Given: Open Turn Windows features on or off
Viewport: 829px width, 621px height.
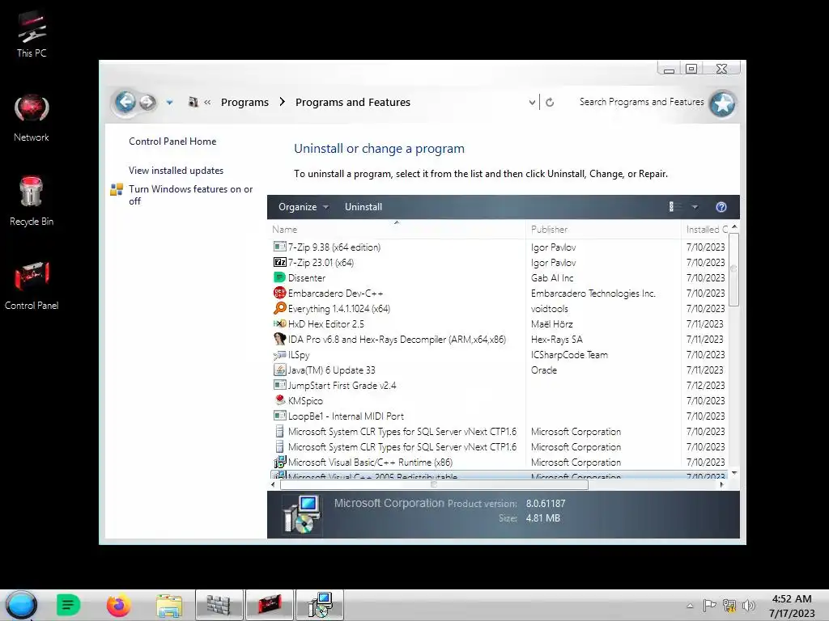Looking at the screenshot, I should (191, 195).
